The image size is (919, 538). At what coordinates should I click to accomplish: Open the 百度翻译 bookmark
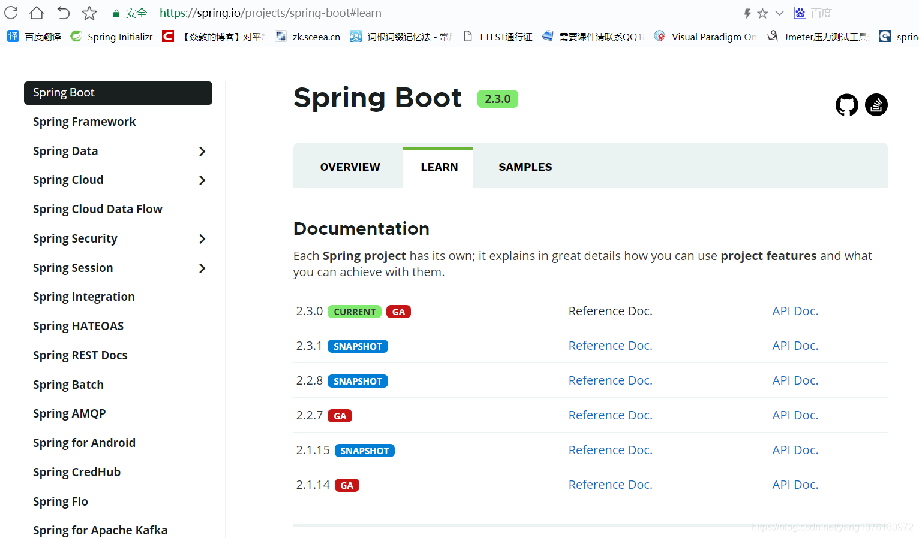point(34,37)
